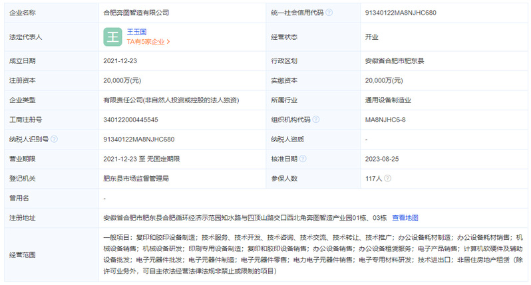Select company name 合肥奔图智造有限公司

[x=136, y=13]
